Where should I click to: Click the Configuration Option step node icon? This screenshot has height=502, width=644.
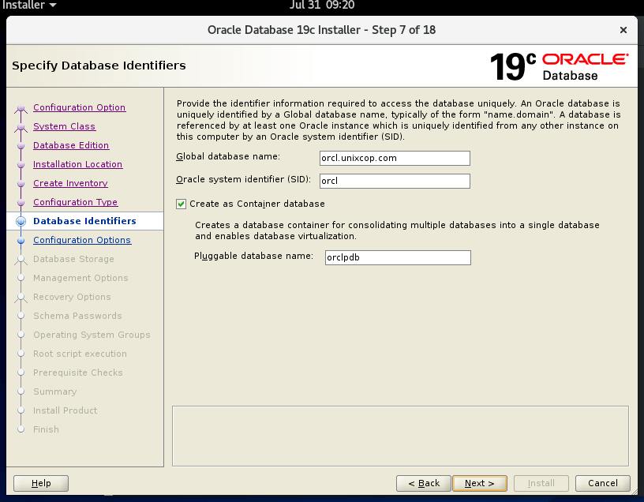[21, 108]
